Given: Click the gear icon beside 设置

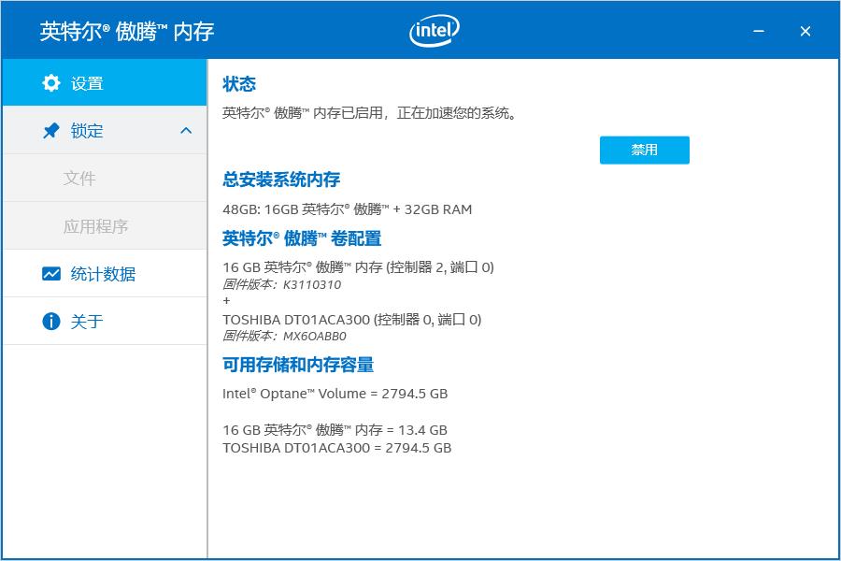Looking at the screenshot, I should coord(51,83).
